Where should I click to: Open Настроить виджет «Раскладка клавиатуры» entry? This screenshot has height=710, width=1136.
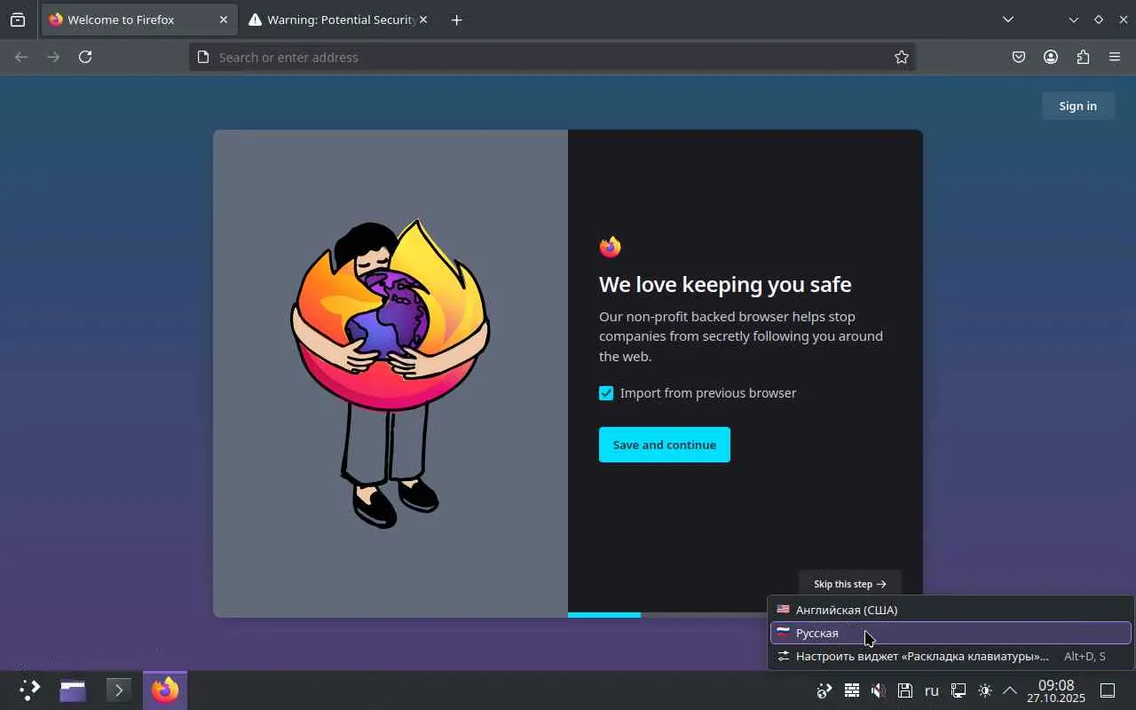951,656
